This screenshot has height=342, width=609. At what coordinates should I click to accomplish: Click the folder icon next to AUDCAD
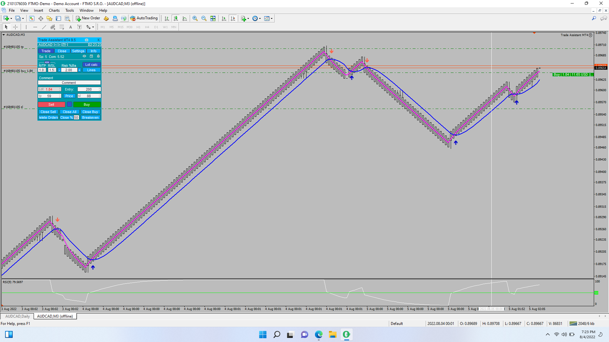coord(64,45)
